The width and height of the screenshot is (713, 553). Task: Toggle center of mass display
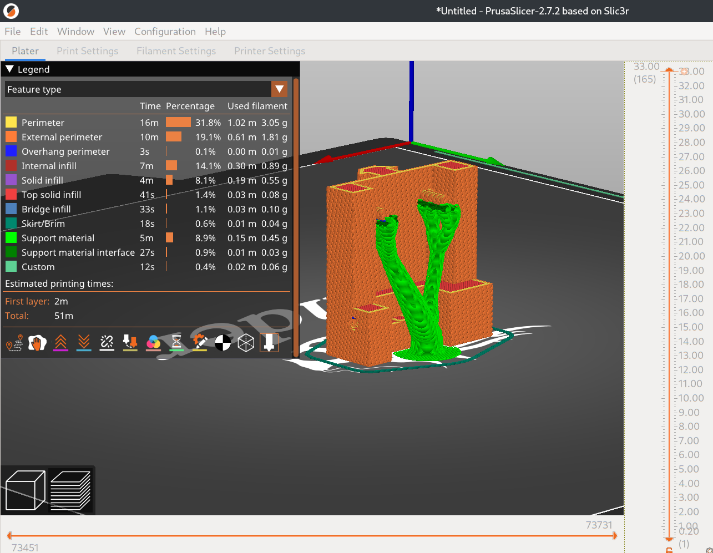tap(223, 343)
